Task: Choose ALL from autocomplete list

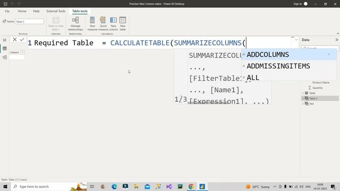Action: click(289, 77)
